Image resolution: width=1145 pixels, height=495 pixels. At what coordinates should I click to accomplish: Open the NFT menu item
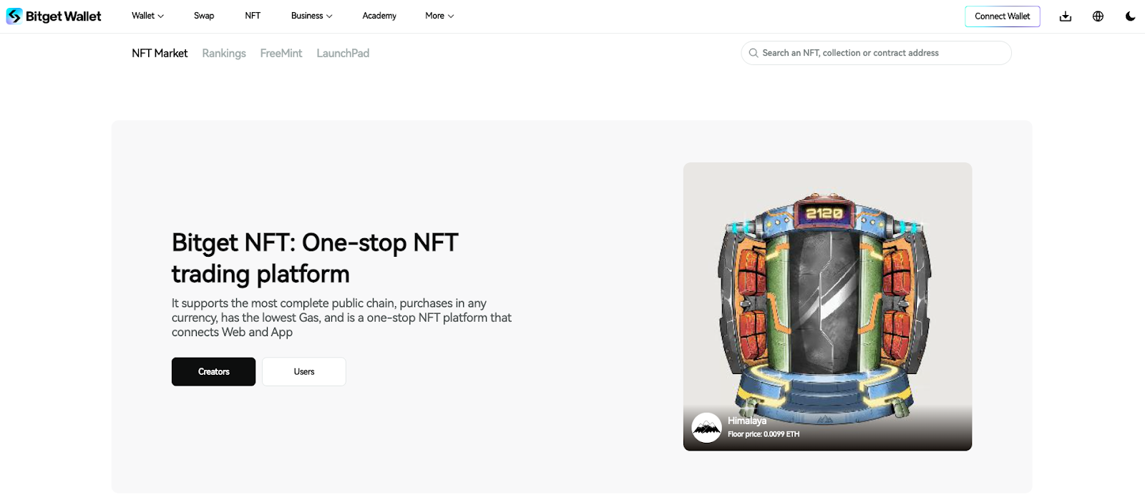tap(253, 16)
